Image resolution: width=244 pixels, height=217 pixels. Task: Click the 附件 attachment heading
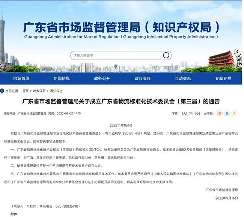pyautogui.click(x=14, y=214)
